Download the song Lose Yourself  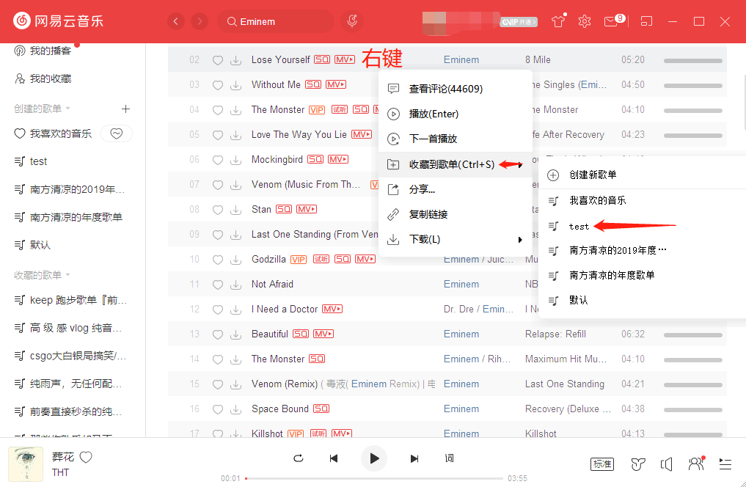pyautogui.click(x=235, y=60)
